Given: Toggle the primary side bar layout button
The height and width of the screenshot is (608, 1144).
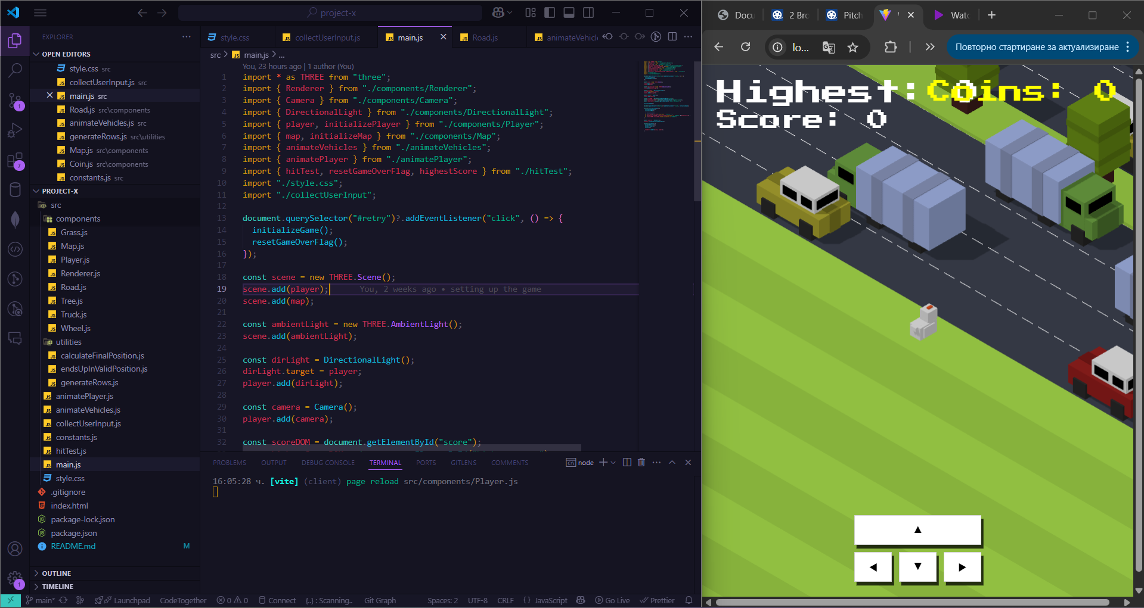Looking at the screenshot, I should [x=550, y=13].
